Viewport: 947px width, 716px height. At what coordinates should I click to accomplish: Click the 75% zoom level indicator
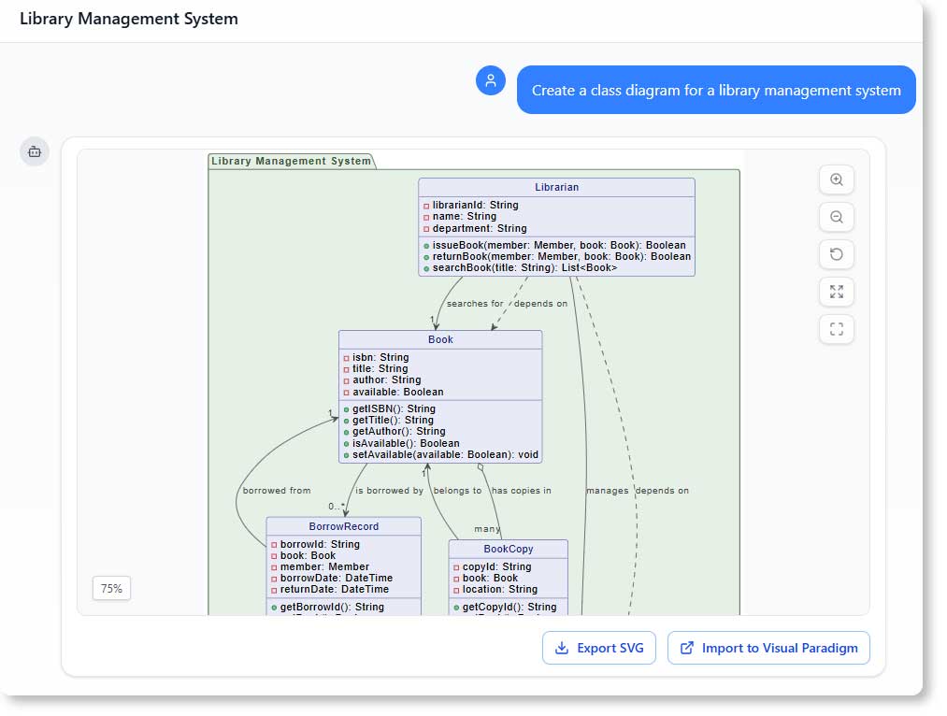pos(110,588)
